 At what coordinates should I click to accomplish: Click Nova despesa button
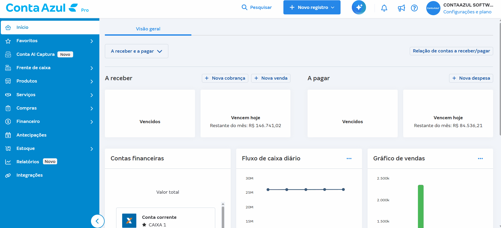coord(471,78)
